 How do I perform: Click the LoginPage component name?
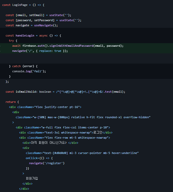click(x=20, y=5)
